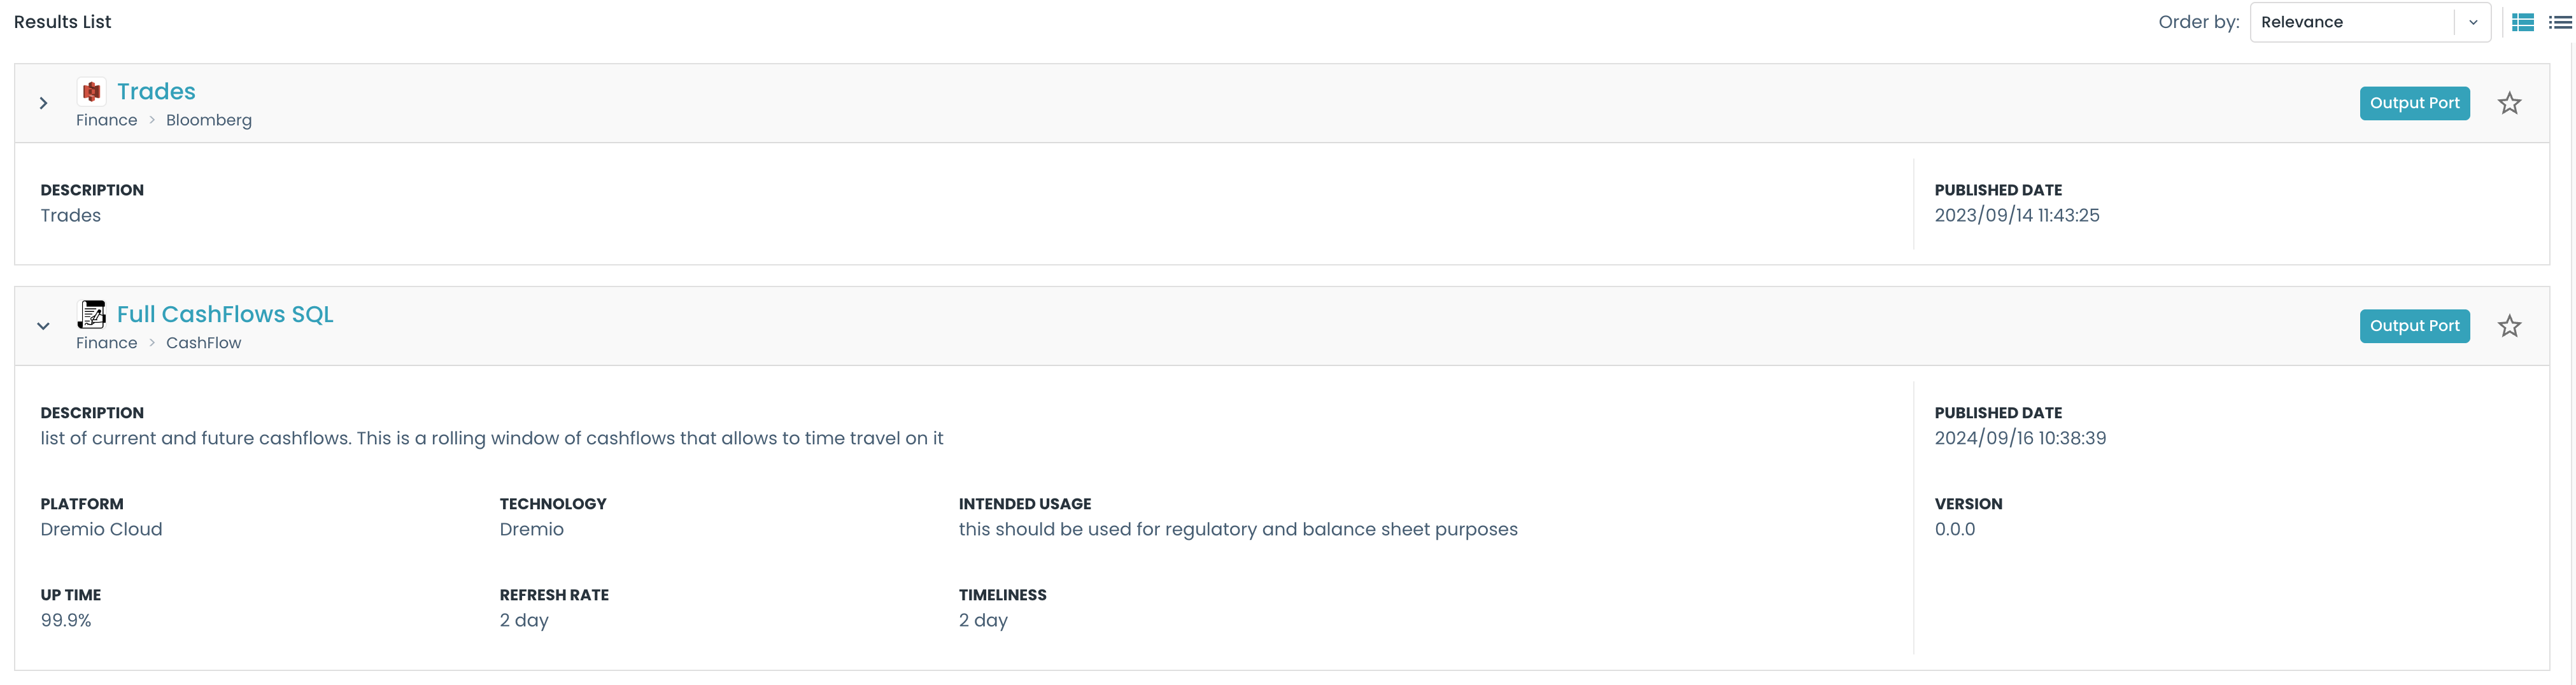Star the Trades result as favorite

pyautogui.click(x=2509, y=103)
